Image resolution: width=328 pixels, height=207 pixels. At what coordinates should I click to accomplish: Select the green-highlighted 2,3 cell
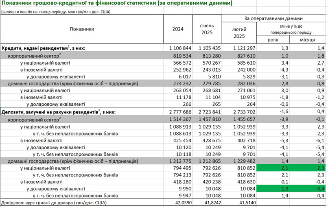tap(307, 167)
